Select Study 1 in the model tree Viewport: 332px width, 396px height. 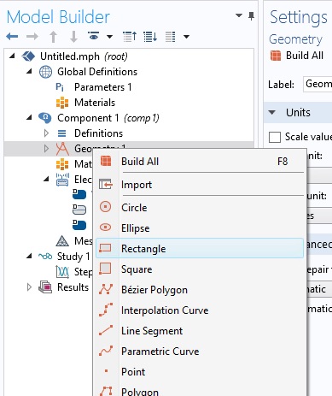(x=73, y=257)
